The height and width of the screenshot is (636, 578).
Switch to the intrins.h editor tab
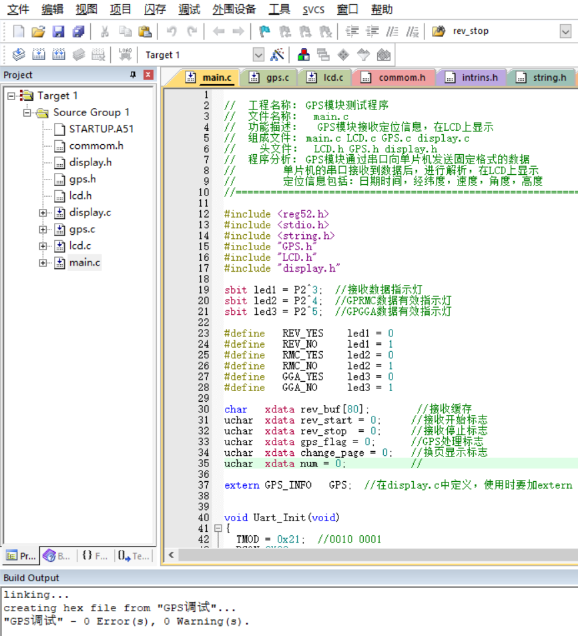[472, 77]
